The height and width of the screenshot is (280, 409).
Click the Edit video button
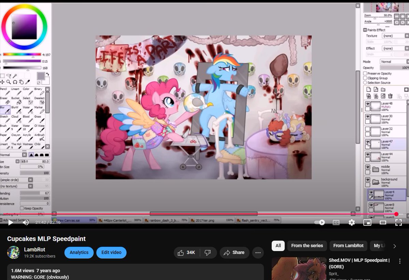coord(111,252)
